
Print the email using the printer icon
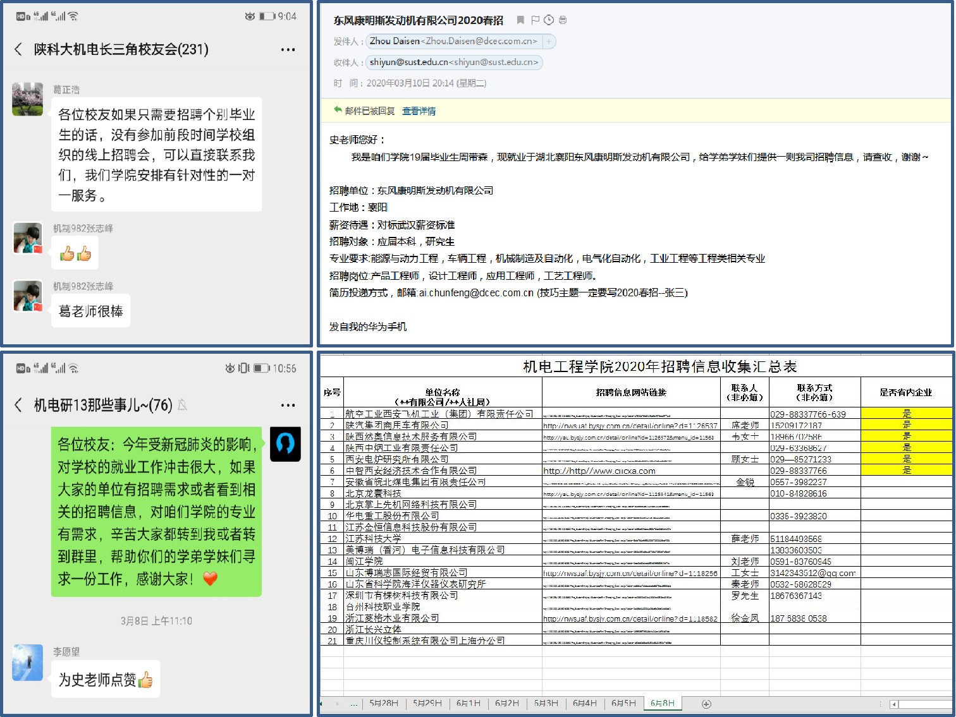(x=563, y=20)
